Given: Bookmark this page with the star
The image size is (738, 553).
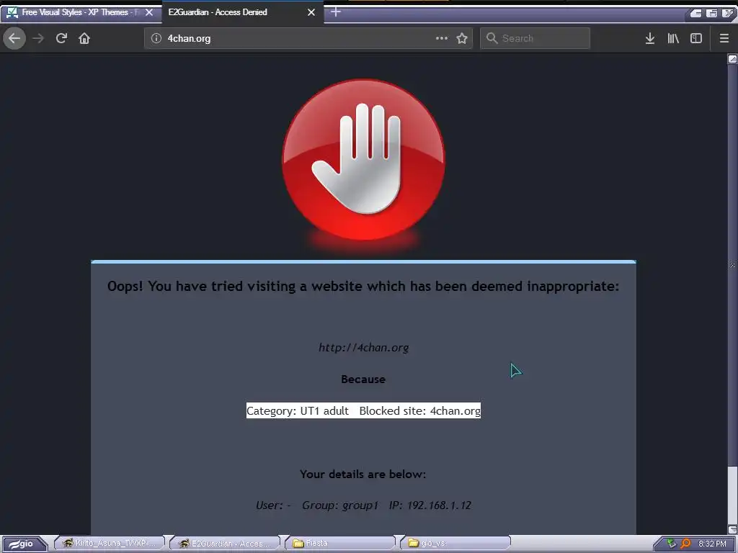Looking at the screenshot, I should (462, 38).
